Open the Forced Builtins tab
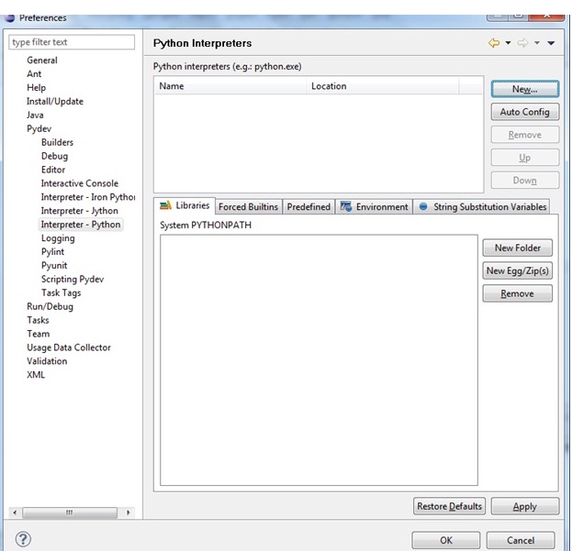Viewport: 572px width, 551px height. 249,207
